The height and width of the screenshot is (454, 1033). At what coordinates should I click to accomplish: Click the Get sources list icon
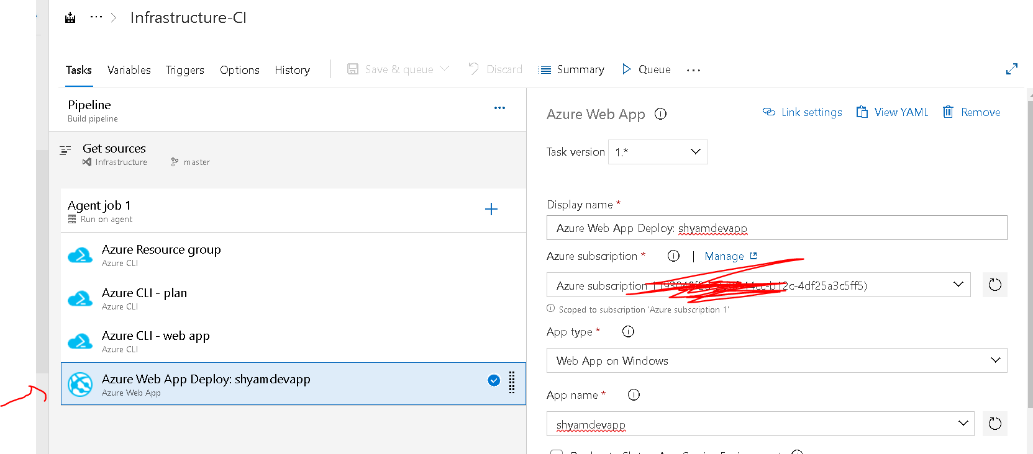pyautogui.click(x=65, y=150)
